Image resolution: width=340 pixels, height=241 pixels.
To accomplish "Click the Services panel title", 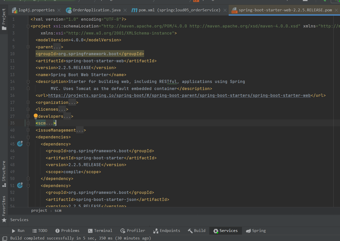I will [x=19, y=220].
